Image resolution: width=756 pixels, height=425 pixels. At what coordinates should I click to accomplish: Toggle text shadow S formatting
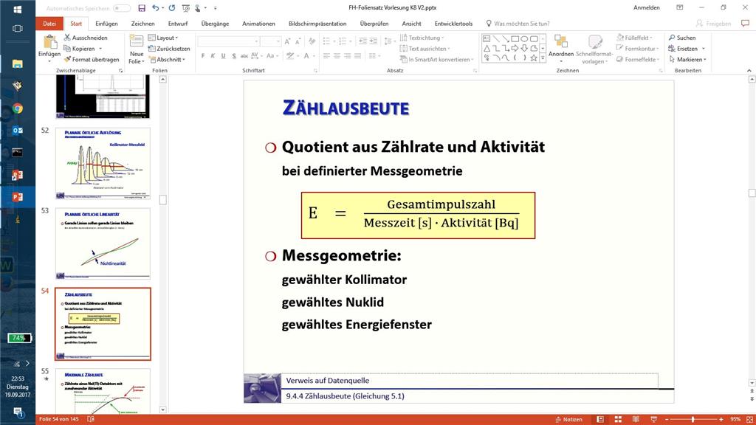[x=234, y=56]
